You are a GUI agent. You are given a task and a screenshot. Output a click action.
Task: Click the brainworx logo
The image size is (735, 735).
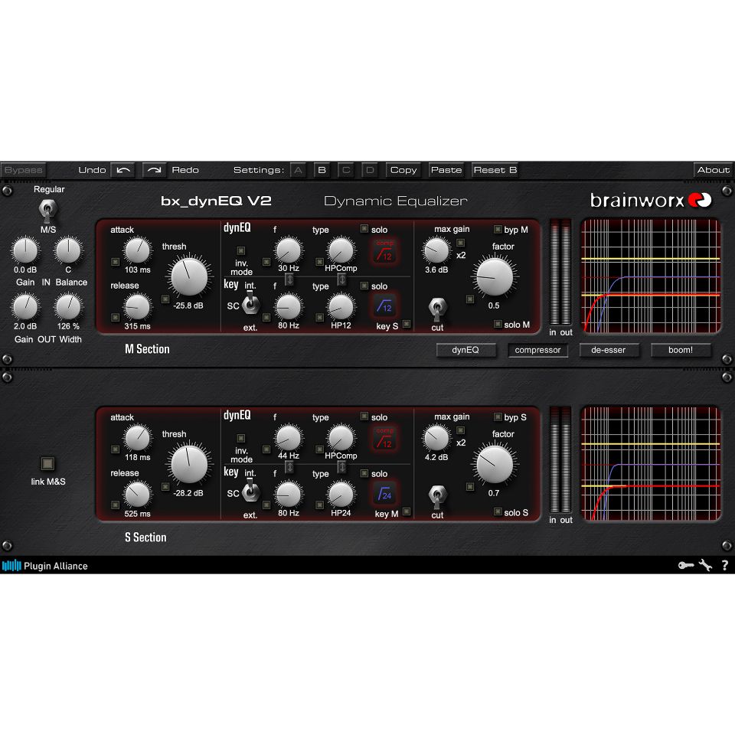pos(651,200)
